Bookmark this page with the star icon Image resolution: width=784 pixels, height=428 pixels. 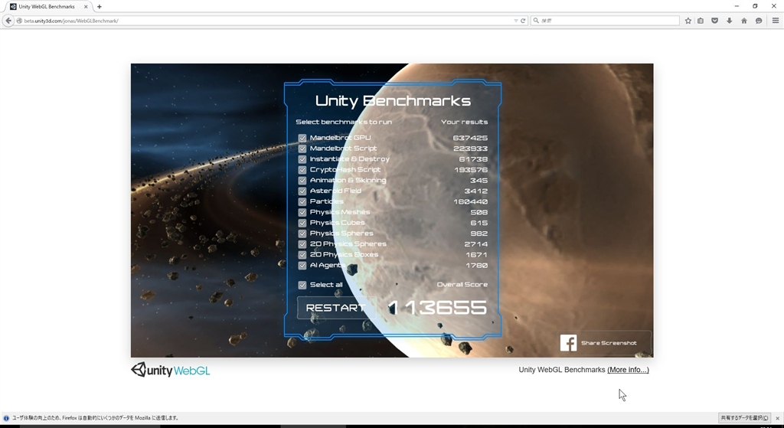688,21
